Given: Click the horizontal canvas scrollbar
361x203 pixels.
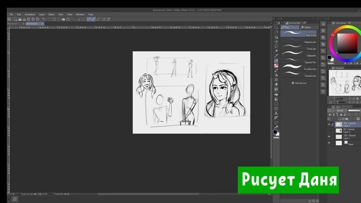Looking at the screenshot, I should [x=148, y=194].
